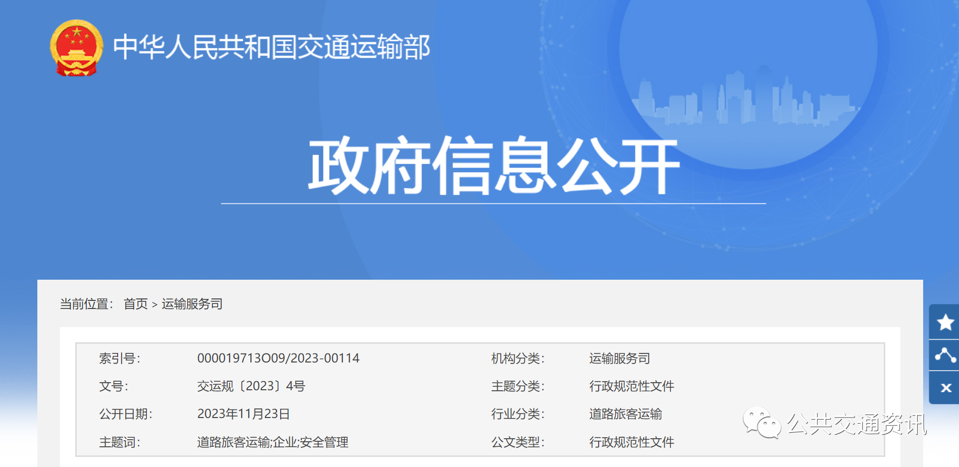The image size is (959, 467).
Task: Go to 首页 in the breadcrumb
Action: 136,304
